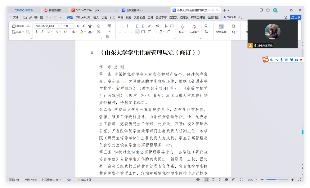Align text right

[131, 32]
